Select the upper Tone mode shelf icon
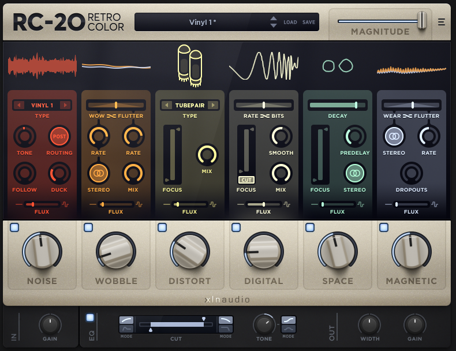 289,320
